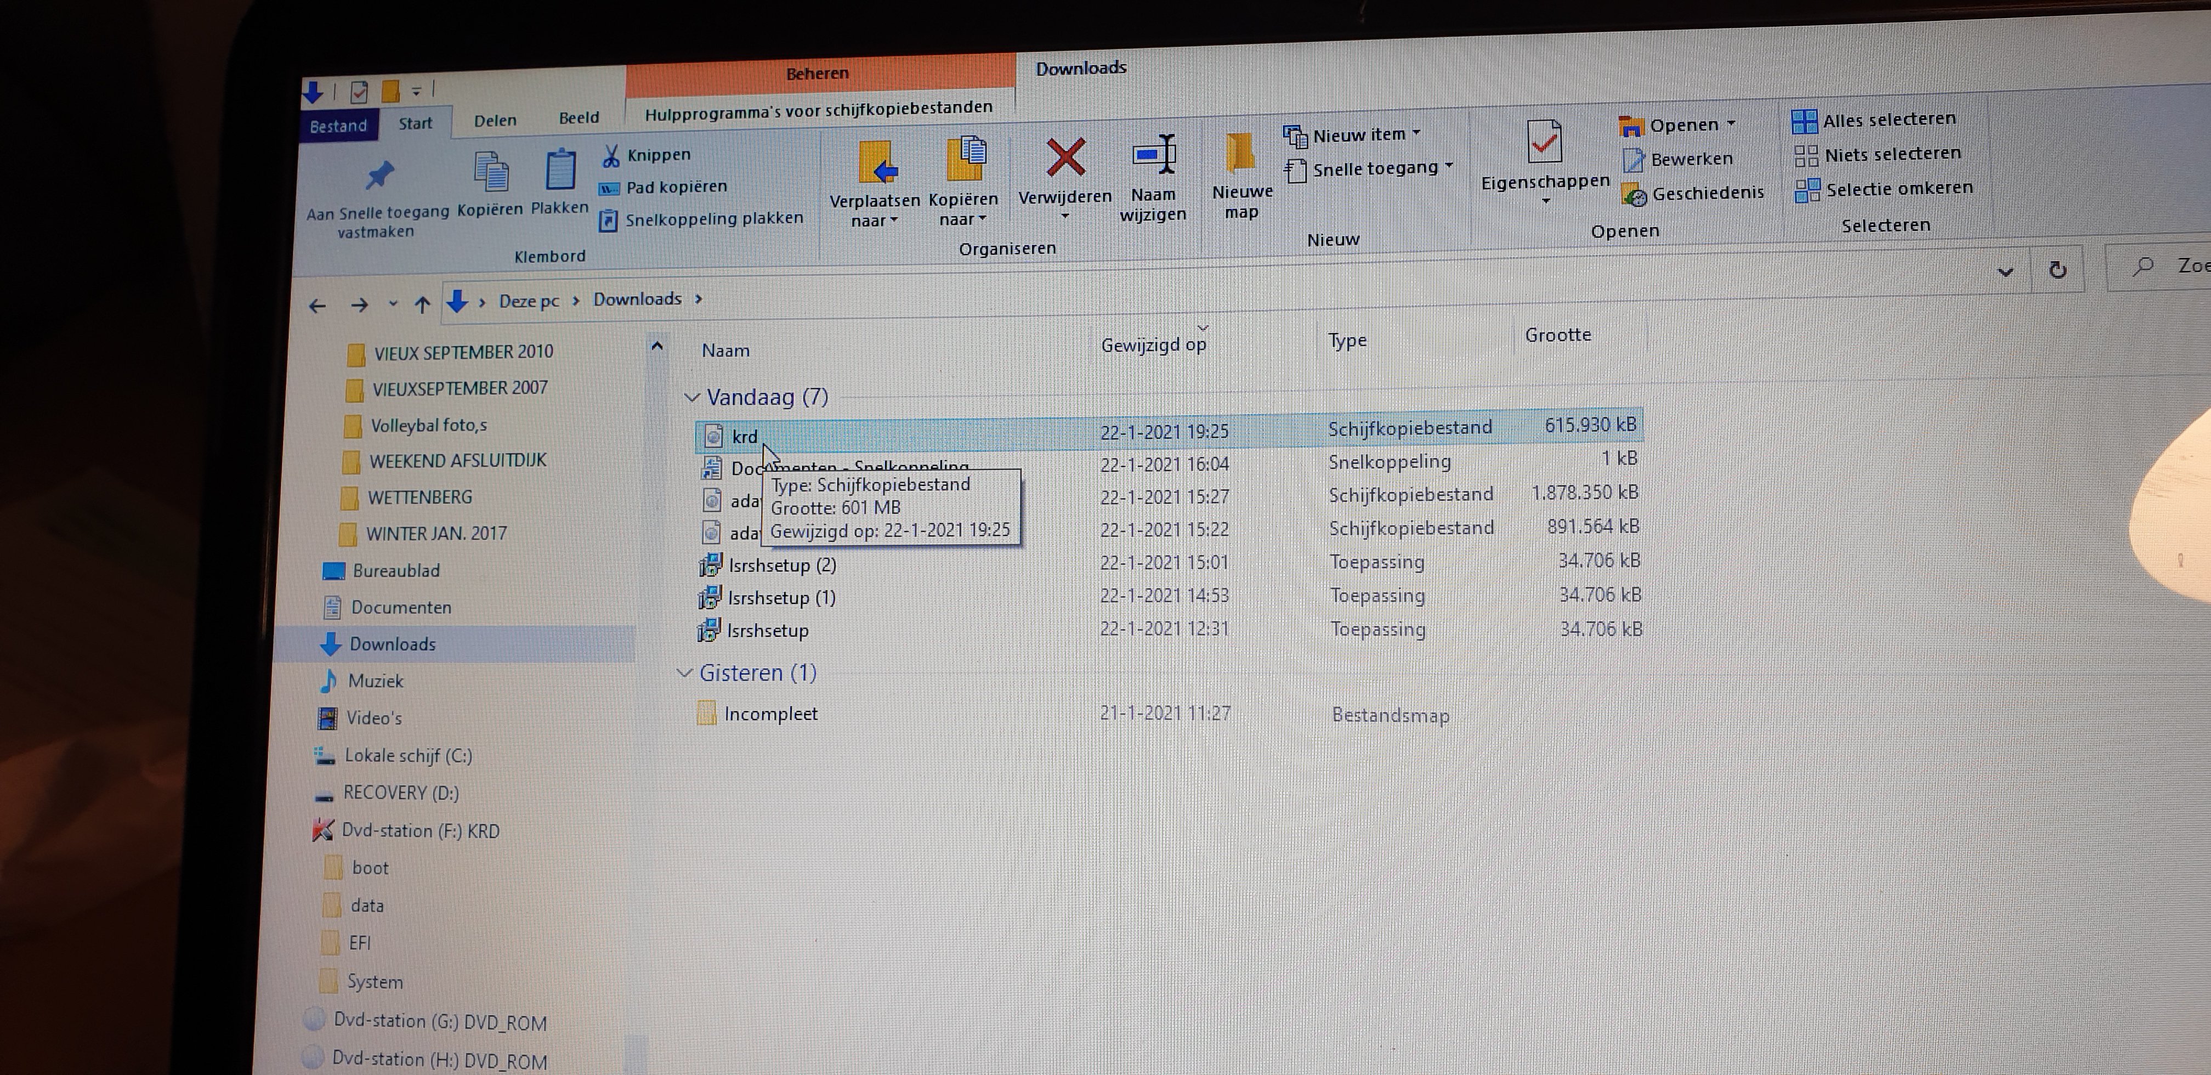The width and height of the screenshot is (2211, 1075).
Task: Click the Kopiëren icon in Klembord group
Action: tap(492, 171)
